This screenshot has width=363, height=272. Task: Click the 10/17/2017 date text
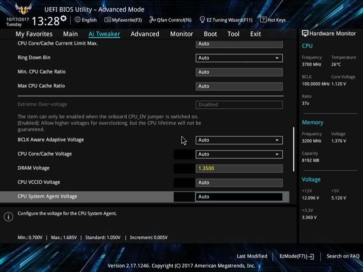(18, 19)
